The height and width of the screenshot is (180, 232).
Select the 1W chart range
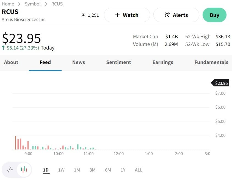coord(61,170)
